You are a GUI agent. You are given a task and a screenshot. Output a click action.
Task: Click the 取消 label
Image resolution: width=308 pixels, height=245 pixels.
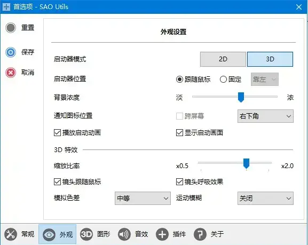point(28,73)
